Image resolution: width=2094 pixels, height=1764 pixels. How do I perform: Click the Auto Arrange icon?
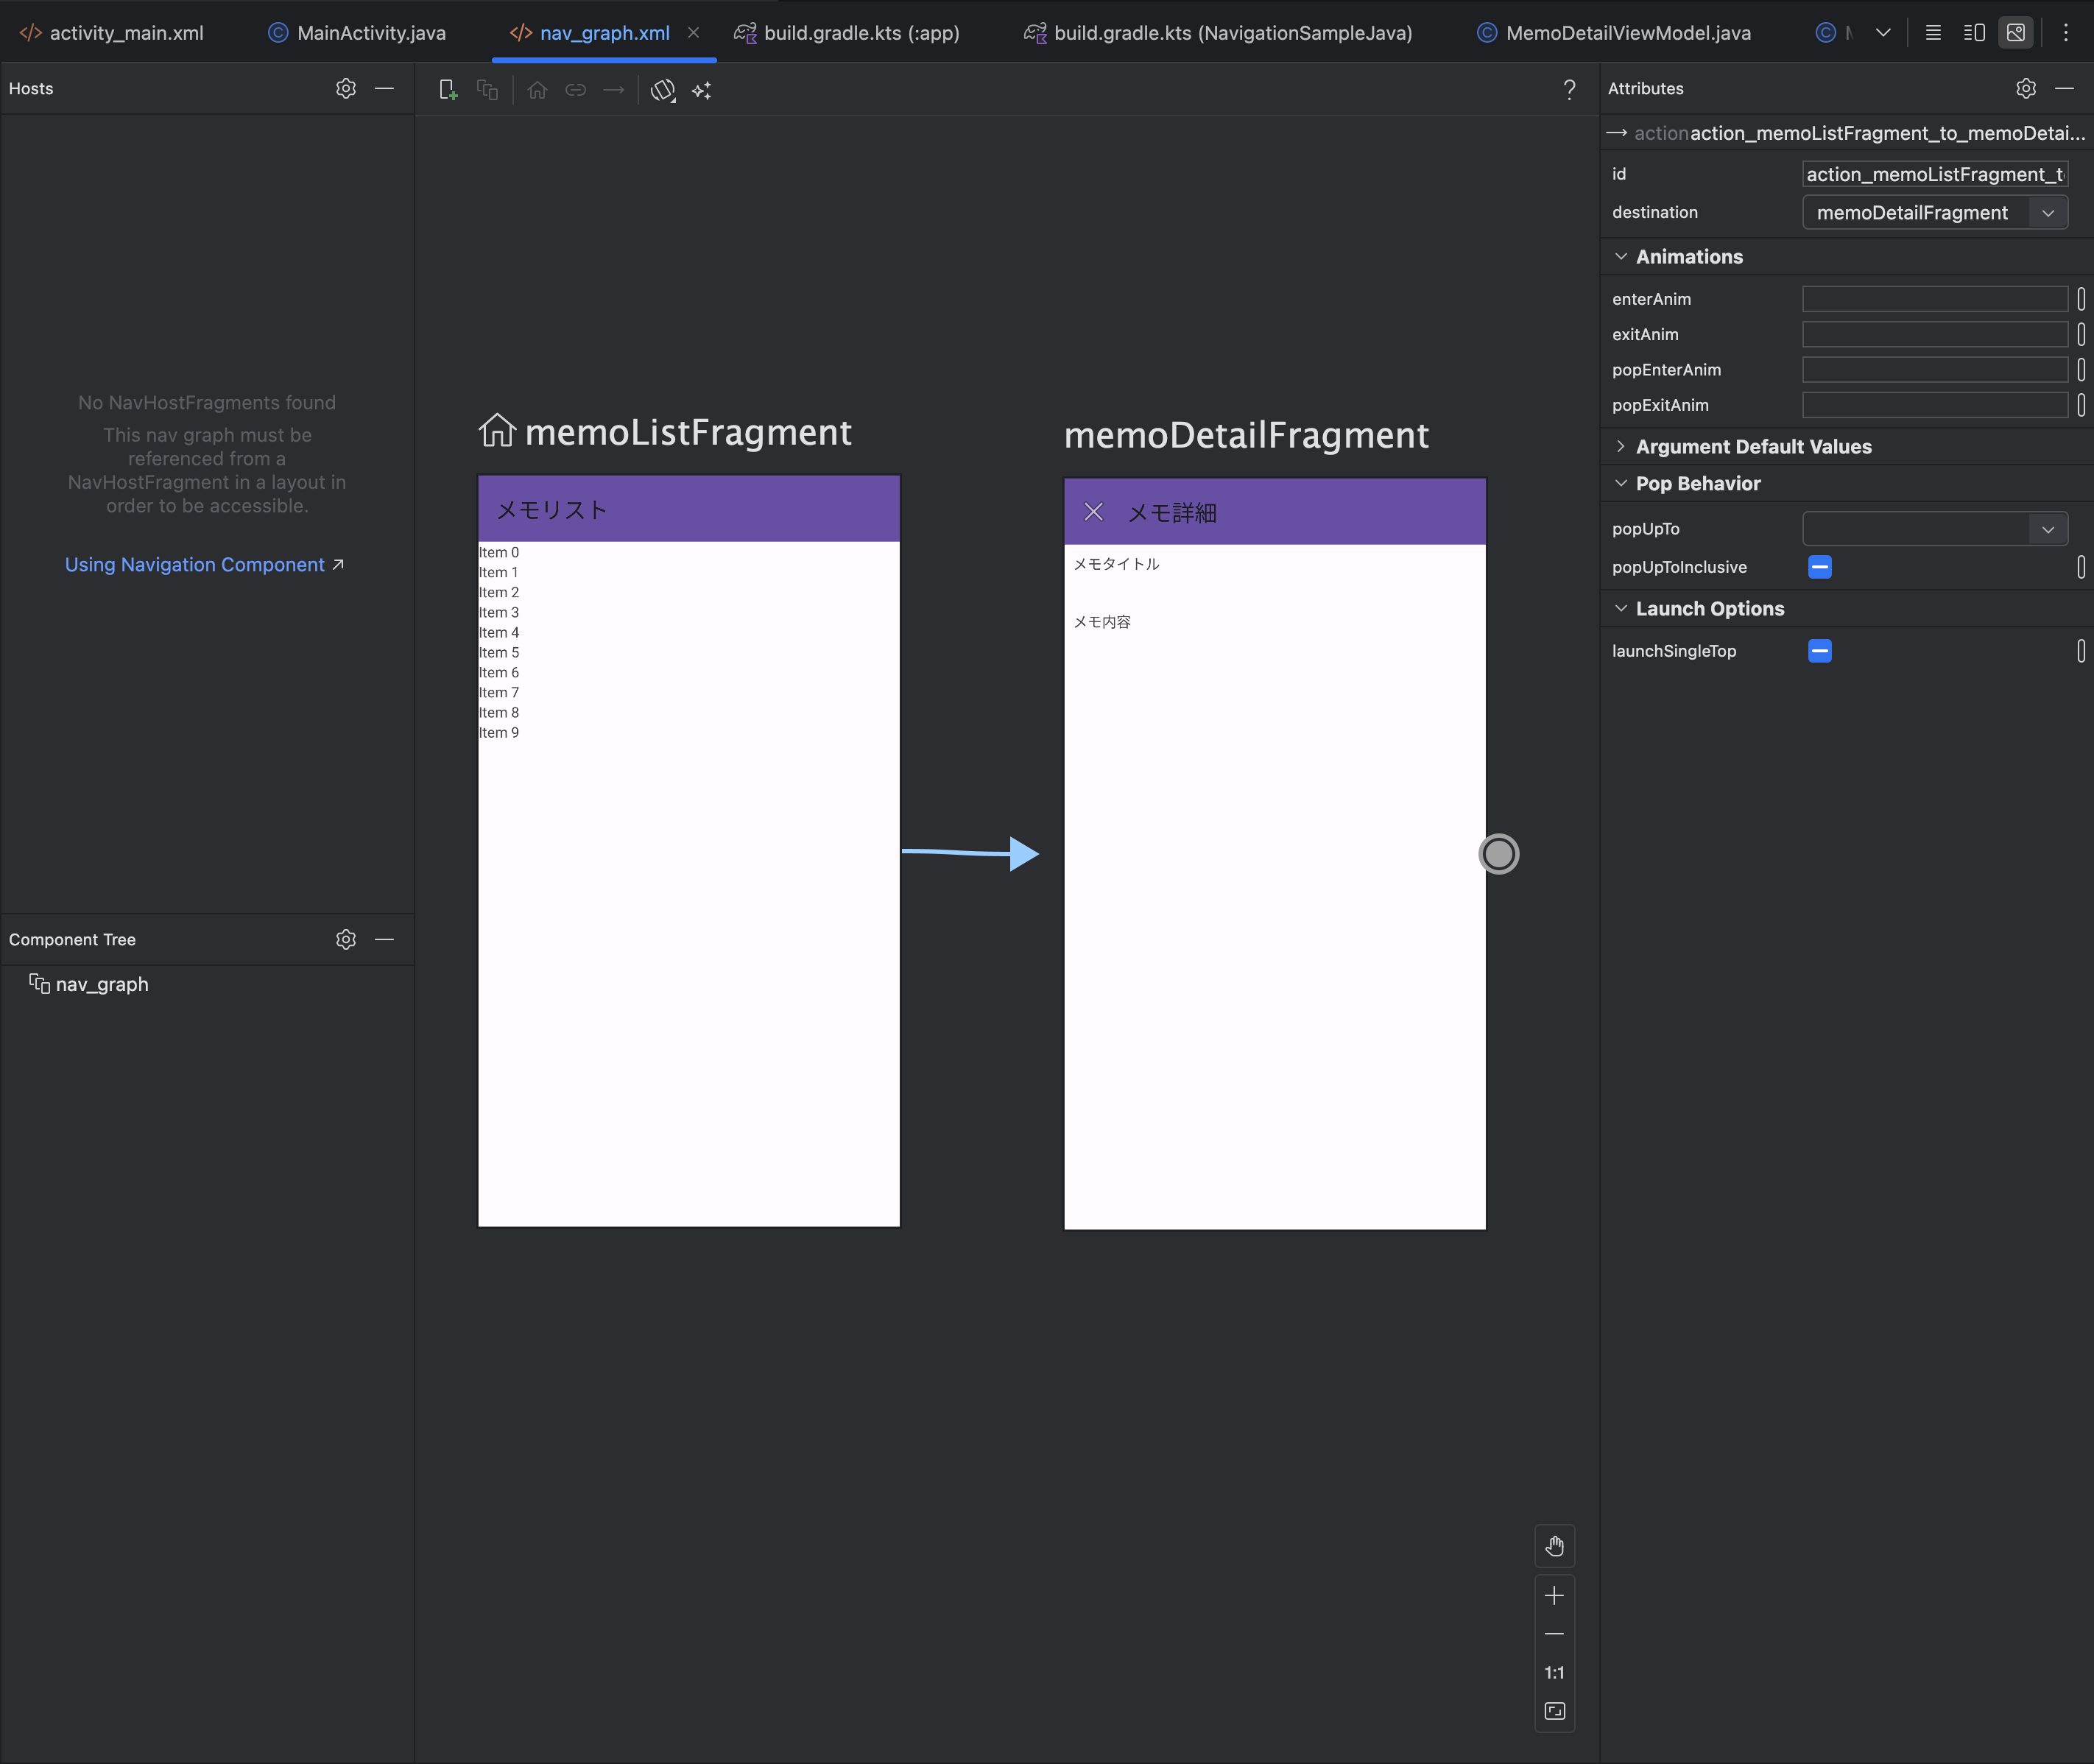click(x=701, y=90)
